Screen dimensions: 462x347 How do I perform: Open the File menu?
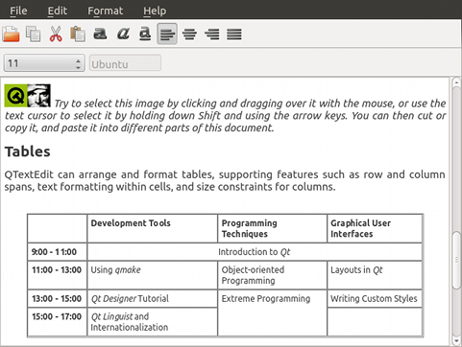tap(18, 11)
